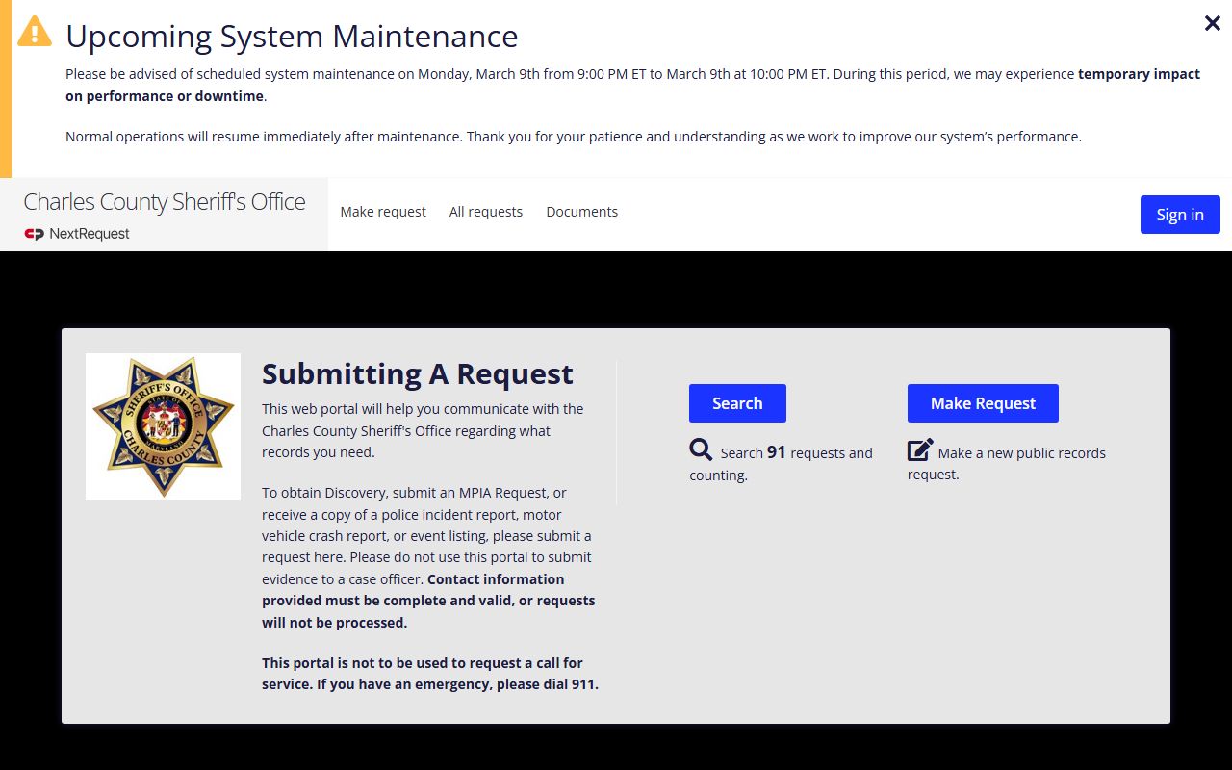Click the pencil edit icon
1232x770 pixels.
click(920, 450)
